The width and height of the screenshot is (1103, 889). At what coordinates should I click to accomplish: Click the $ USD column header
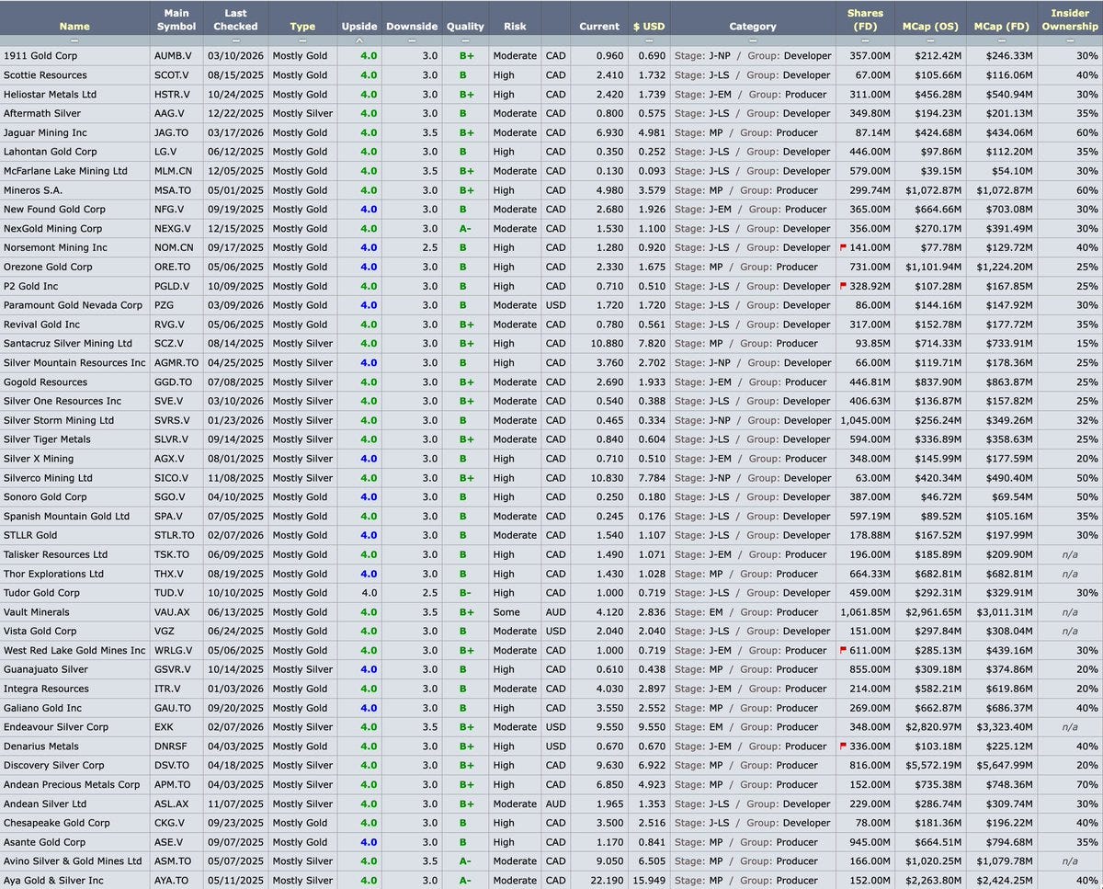(649, 27)
